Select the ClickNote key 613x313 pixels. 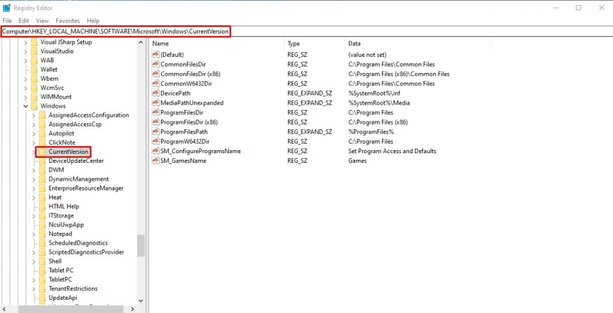[62, 142]
